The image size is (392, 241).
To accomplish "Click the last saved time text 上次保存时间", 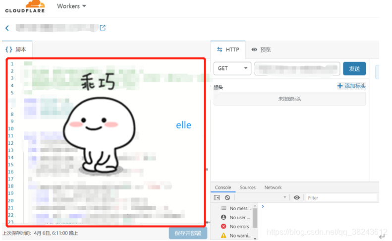I will (40, 233).
